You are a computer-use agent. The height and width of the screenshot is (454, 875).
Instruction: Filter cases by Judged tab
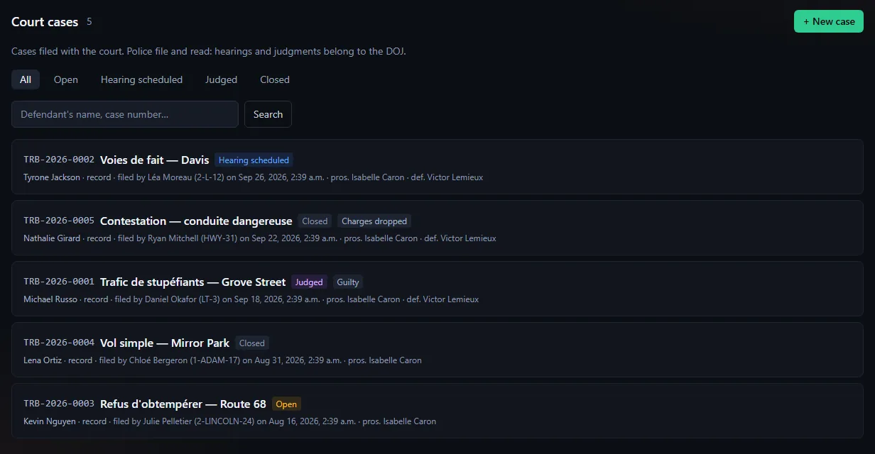pos(221,79)
